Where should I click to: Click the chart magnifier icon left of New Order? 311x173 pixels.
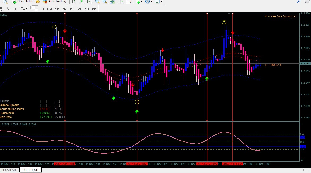click(5, 2)
